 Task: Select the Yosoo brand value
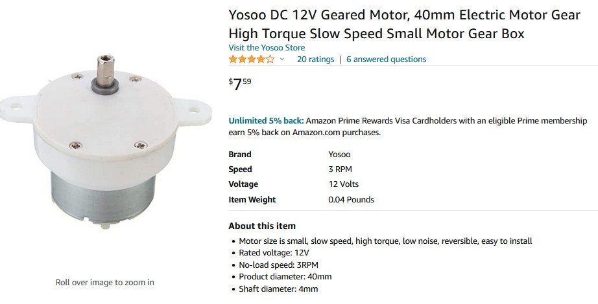click(x=340, y=155)
